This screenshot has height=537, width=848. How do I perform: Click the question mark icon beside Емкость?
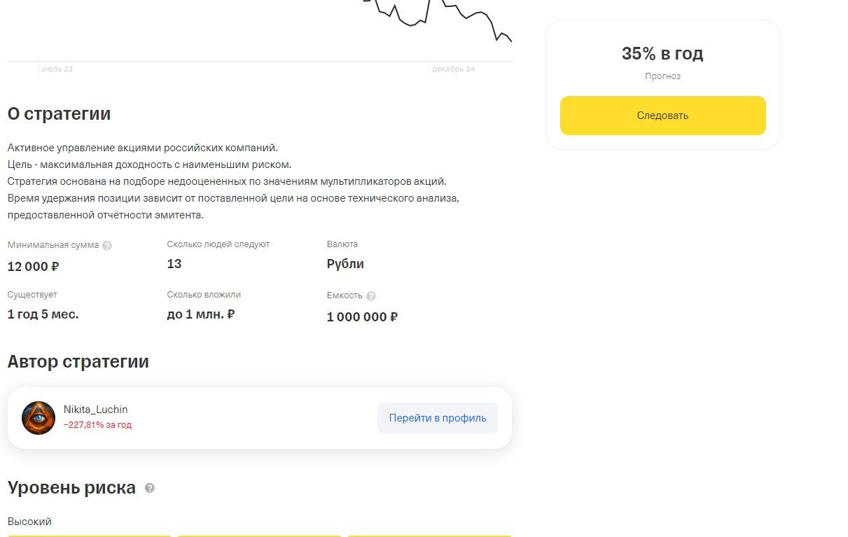tap(371, 296)
